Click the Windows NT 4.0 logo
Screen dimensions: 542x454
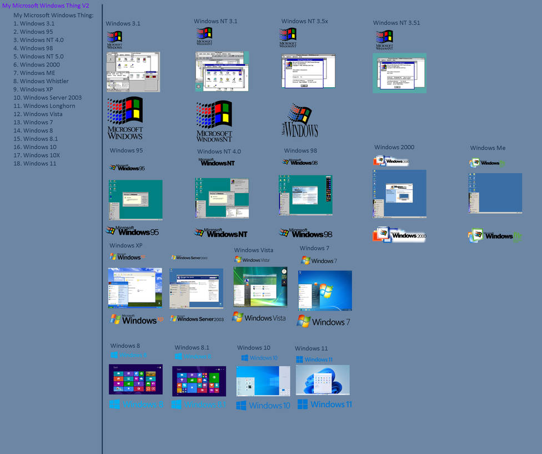[x=220, y=233]
